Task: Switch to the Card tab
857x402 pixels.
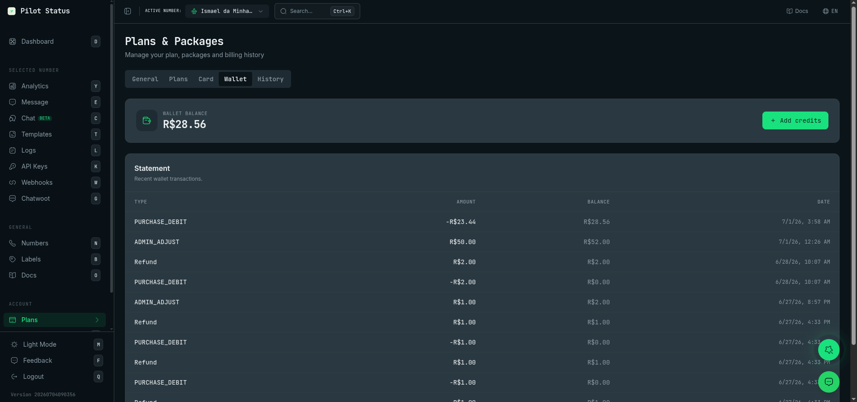Action: (x=206, y=79)
